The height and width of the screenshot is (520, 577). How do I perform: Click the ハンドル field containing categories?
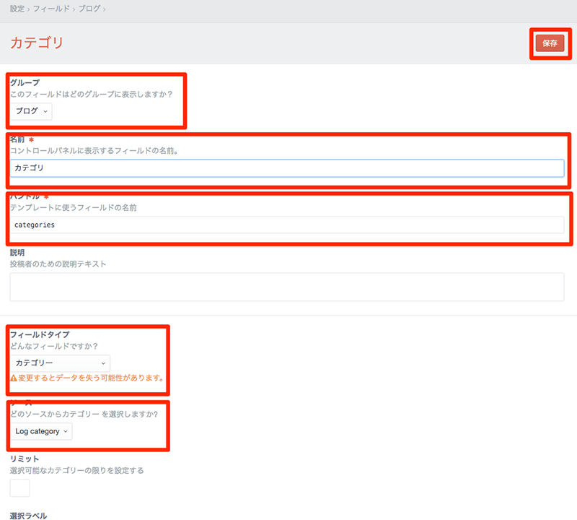(286, 225)
